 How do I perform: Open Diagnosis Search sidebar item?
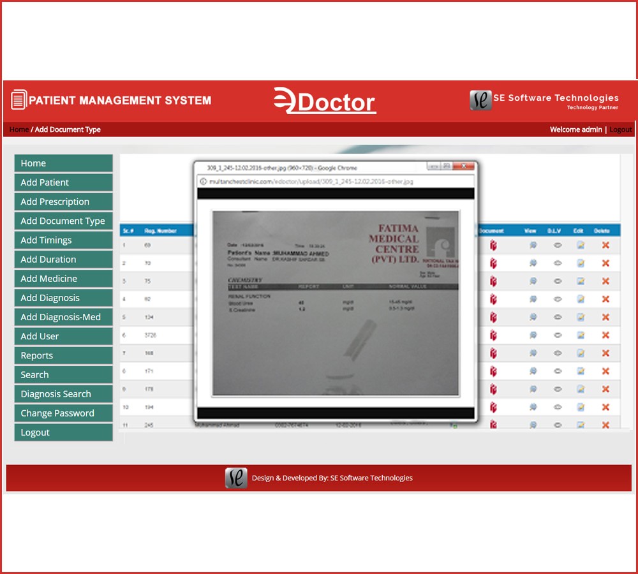coord(63,394)
